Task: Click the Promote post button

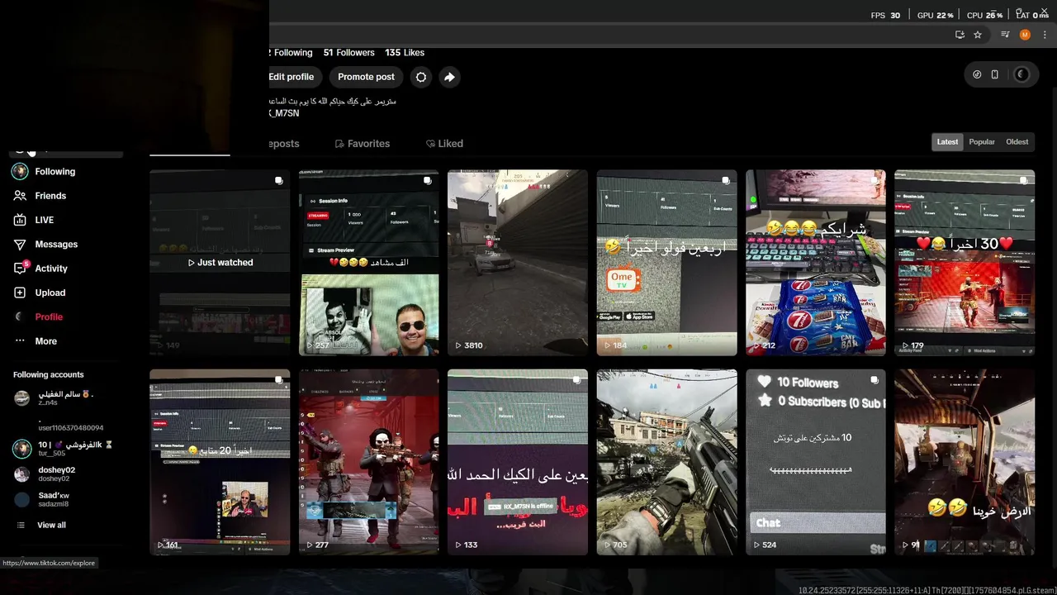Action: click(366, 77)
